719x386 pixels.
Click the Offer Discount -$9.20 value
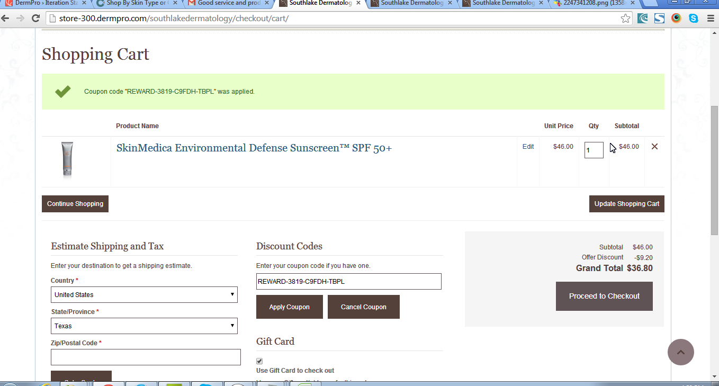[643, 258]
